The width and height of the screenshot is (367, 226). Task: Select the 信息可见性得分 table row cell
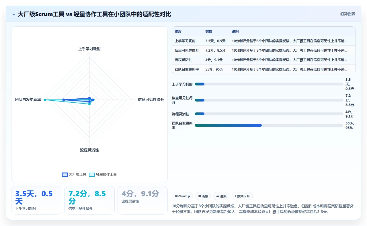coord(187,50)
